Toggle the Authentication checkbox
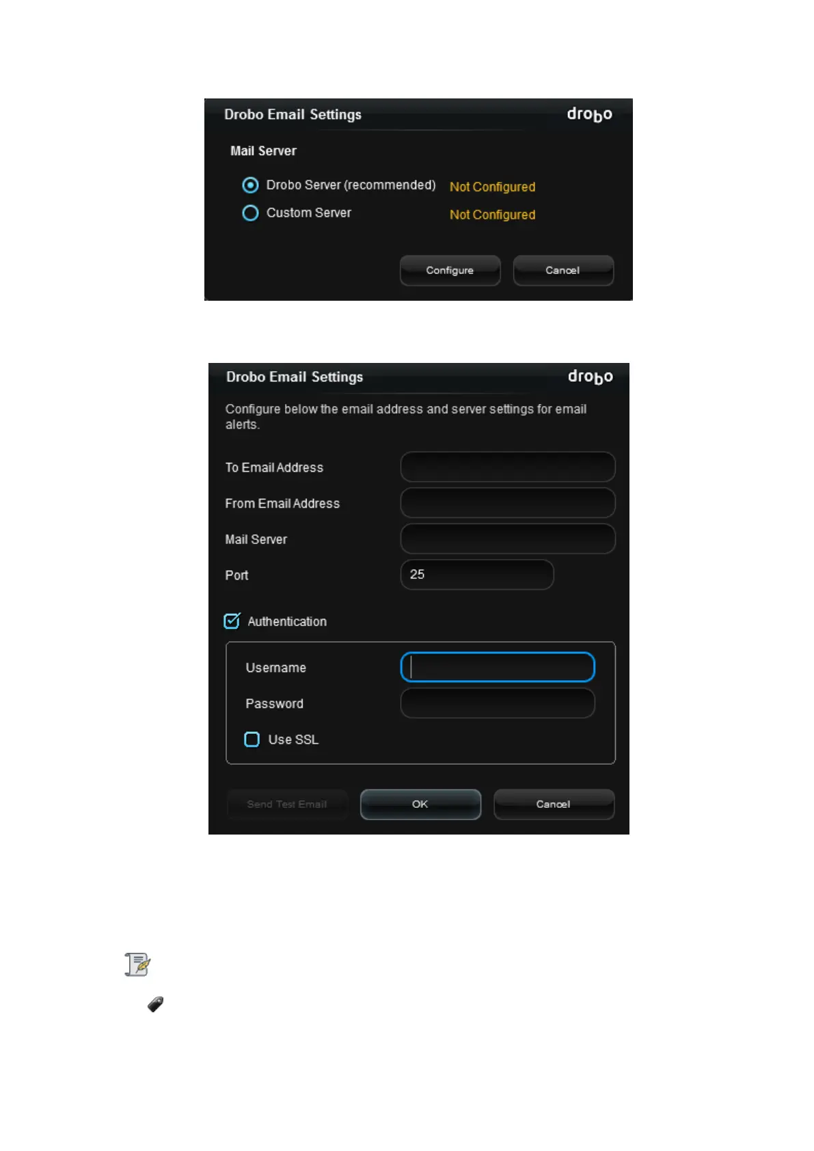This screenshot has width=814, height=1151. coord(232,621)
